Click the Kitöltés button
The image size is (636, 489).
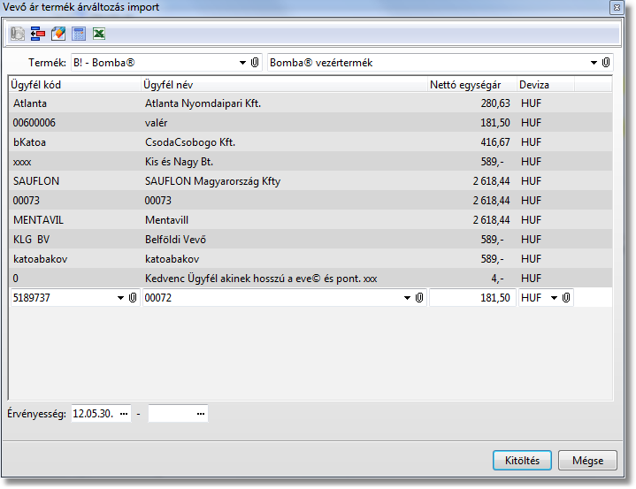pyautogui.click(x=522, y=460)
